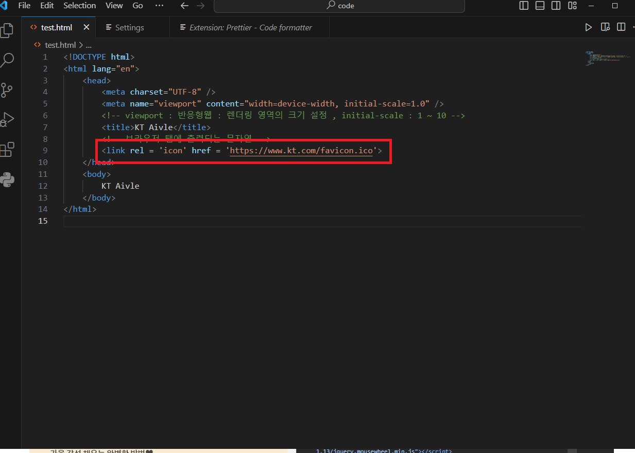Open the Extensions view
Screen dimensions: 635x453
(7, 150)
